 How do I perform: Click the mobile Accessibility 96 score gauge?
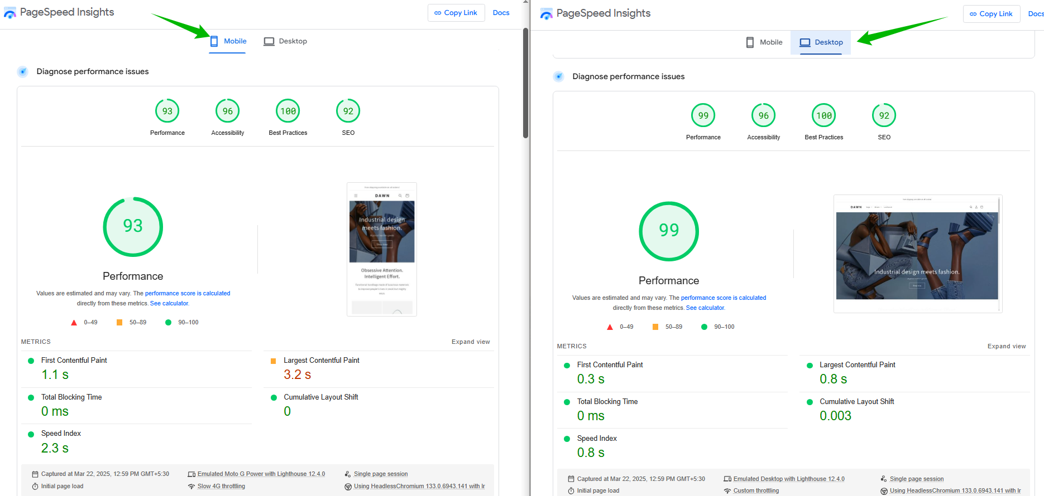point(228,111)
